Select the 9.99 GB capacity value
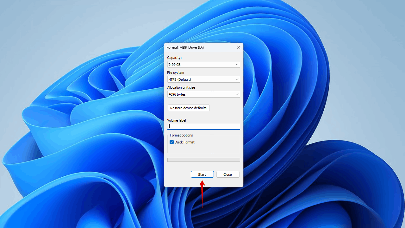Image resolution: width=405 pixels, height=228 pixels. (190, 64)
